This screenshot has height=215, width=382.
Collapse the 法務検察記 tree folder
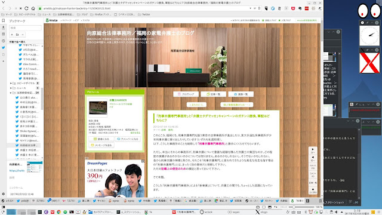tap(11, 93)
